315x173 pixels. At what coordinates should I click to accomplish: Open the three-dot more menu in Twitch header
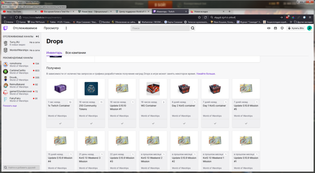(66, 28)
